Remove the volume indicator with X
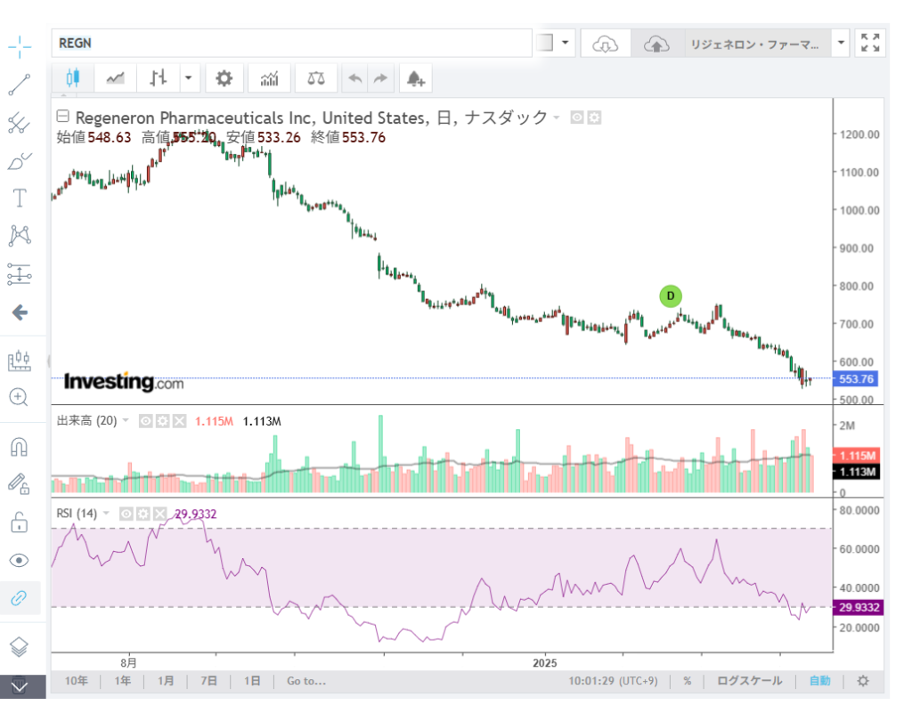This screenshot has width=912, height=705. pos(180,421)
